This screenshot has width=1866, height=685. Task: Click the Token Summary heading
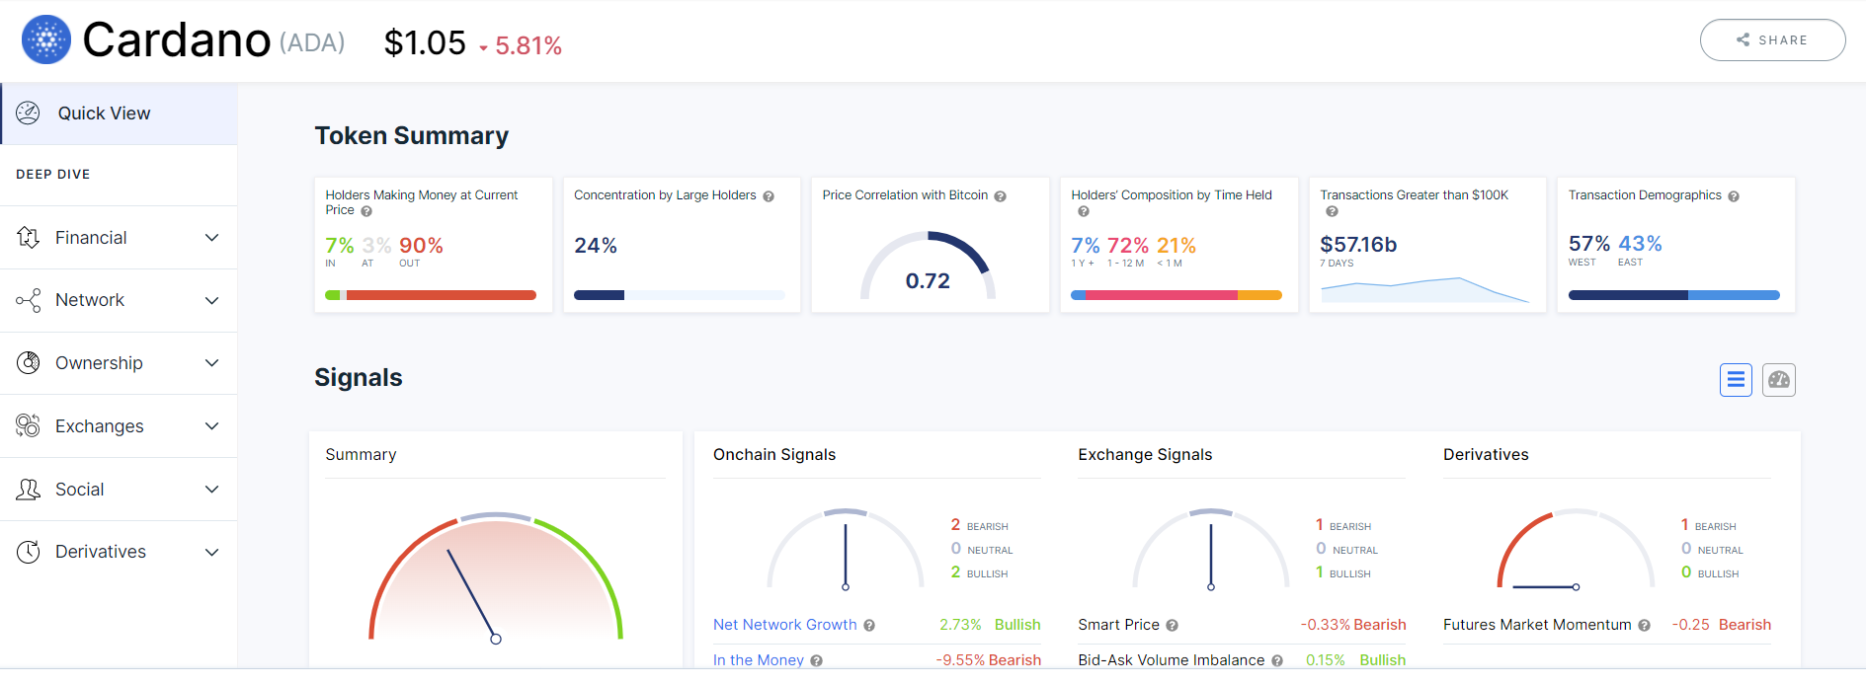[x=412, y=136]
